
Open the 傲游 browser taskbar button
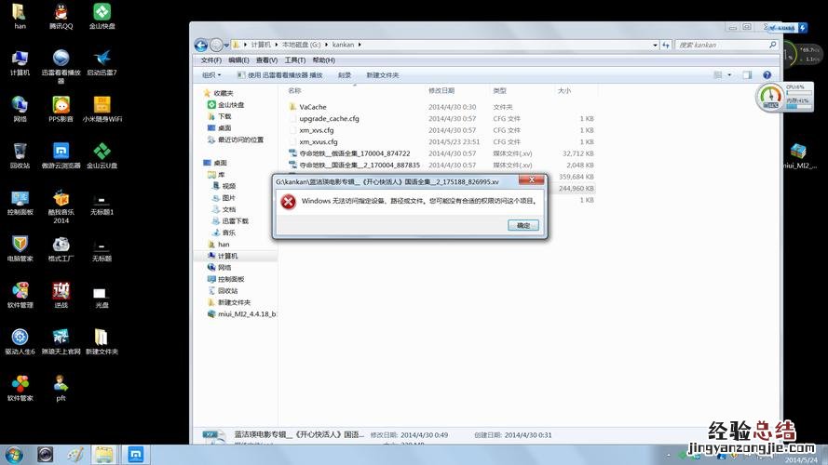(x=136, y=455)
